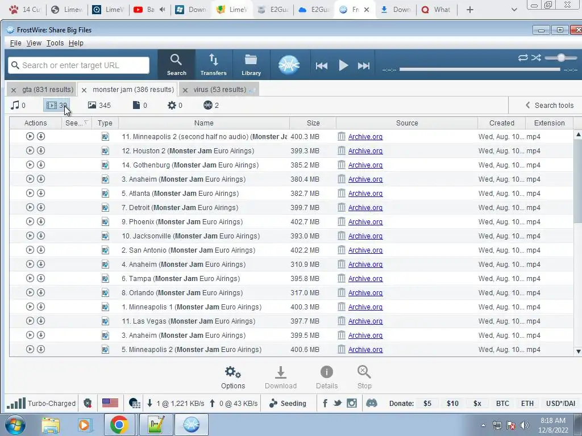Screen dimensions: 582x436
Task: Stop the current search
Action: click(x=364, y=378)
